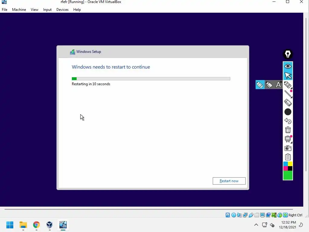Screen dimensions: 309x232
Task: Select the highlighter marker tool in flyout
Action: [x=269, y=85]
